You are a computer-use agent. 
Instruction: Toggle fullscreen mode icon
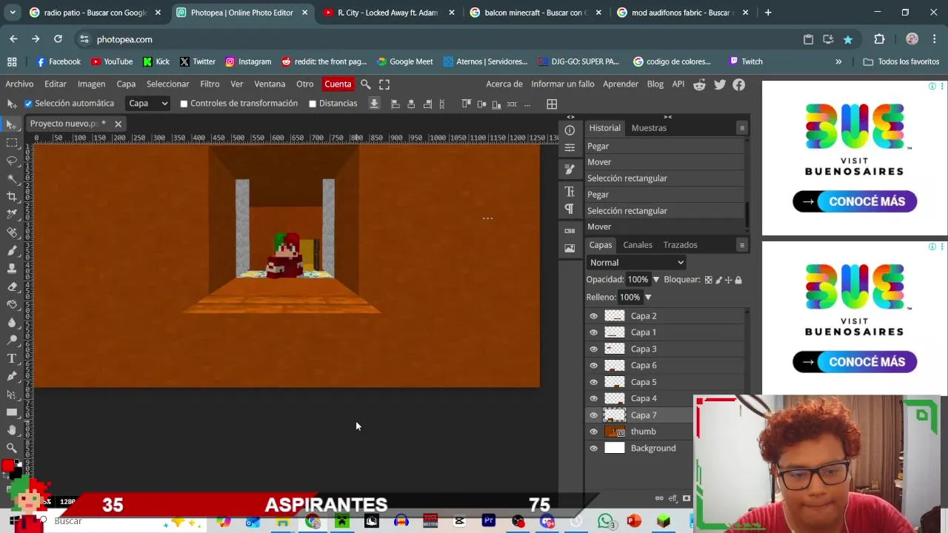click(x=384, y=84)
